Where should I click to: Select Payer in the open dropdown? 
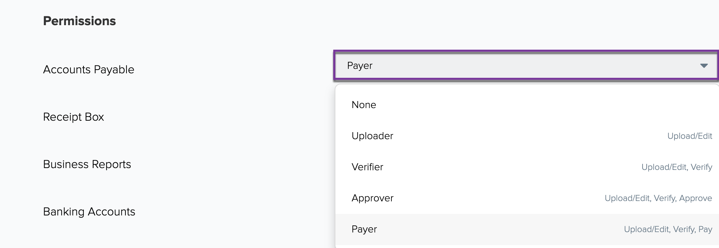(364, 229)
